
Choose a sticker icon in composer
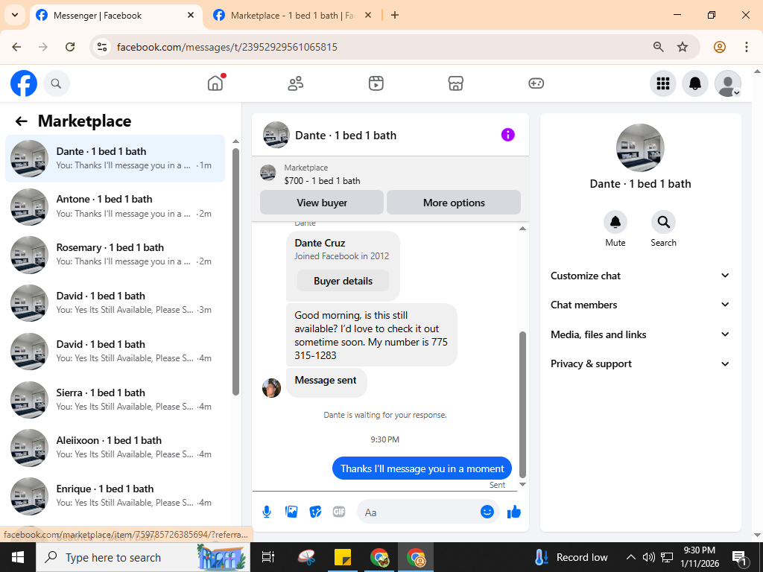pos(315,512)
